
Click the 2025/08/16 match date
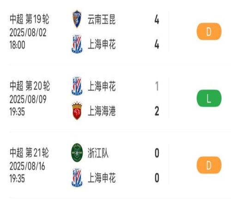coord(27,166)
